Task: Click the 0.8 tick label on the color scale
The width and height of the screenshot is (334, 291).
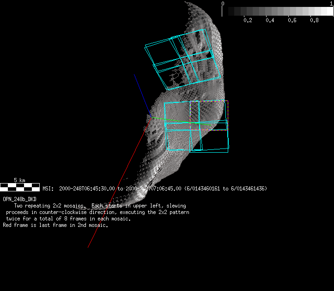Action: [314, 21]
